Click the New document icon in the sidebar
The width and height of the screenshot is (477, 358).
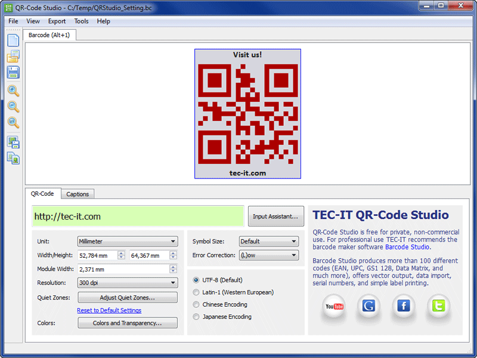coord(13,41)
